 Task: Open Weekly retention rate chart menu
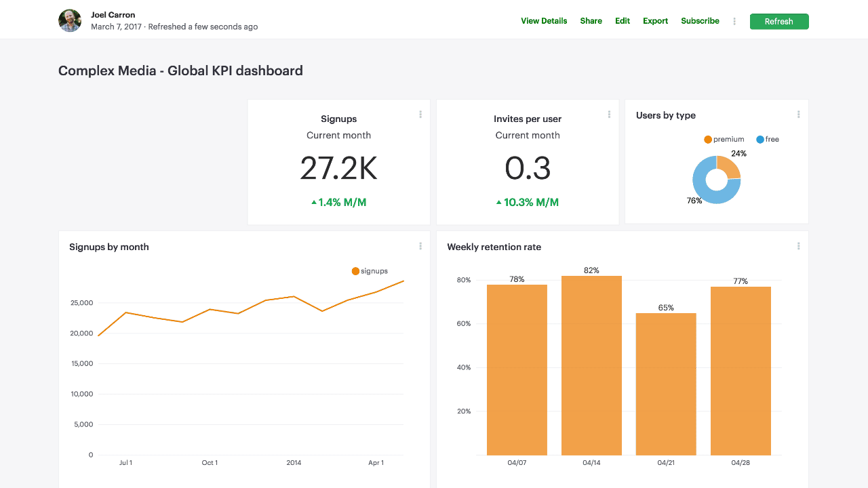[x=798, y=246]
